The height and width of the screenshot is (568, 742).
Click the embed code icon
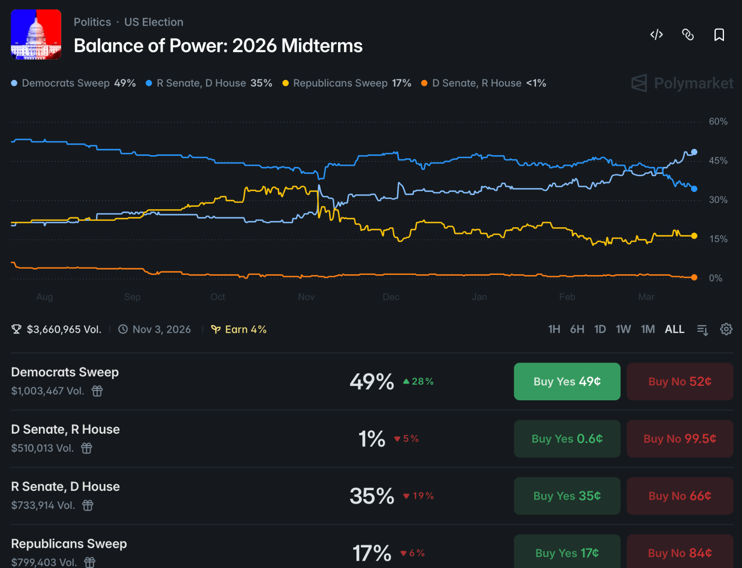(656, 35)
